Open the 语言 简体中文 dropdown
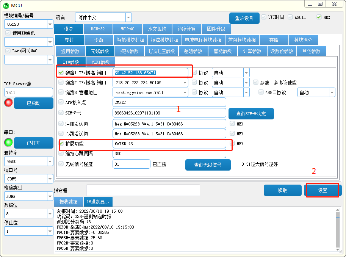The image size is (346, 257). [x=128, y=17]
